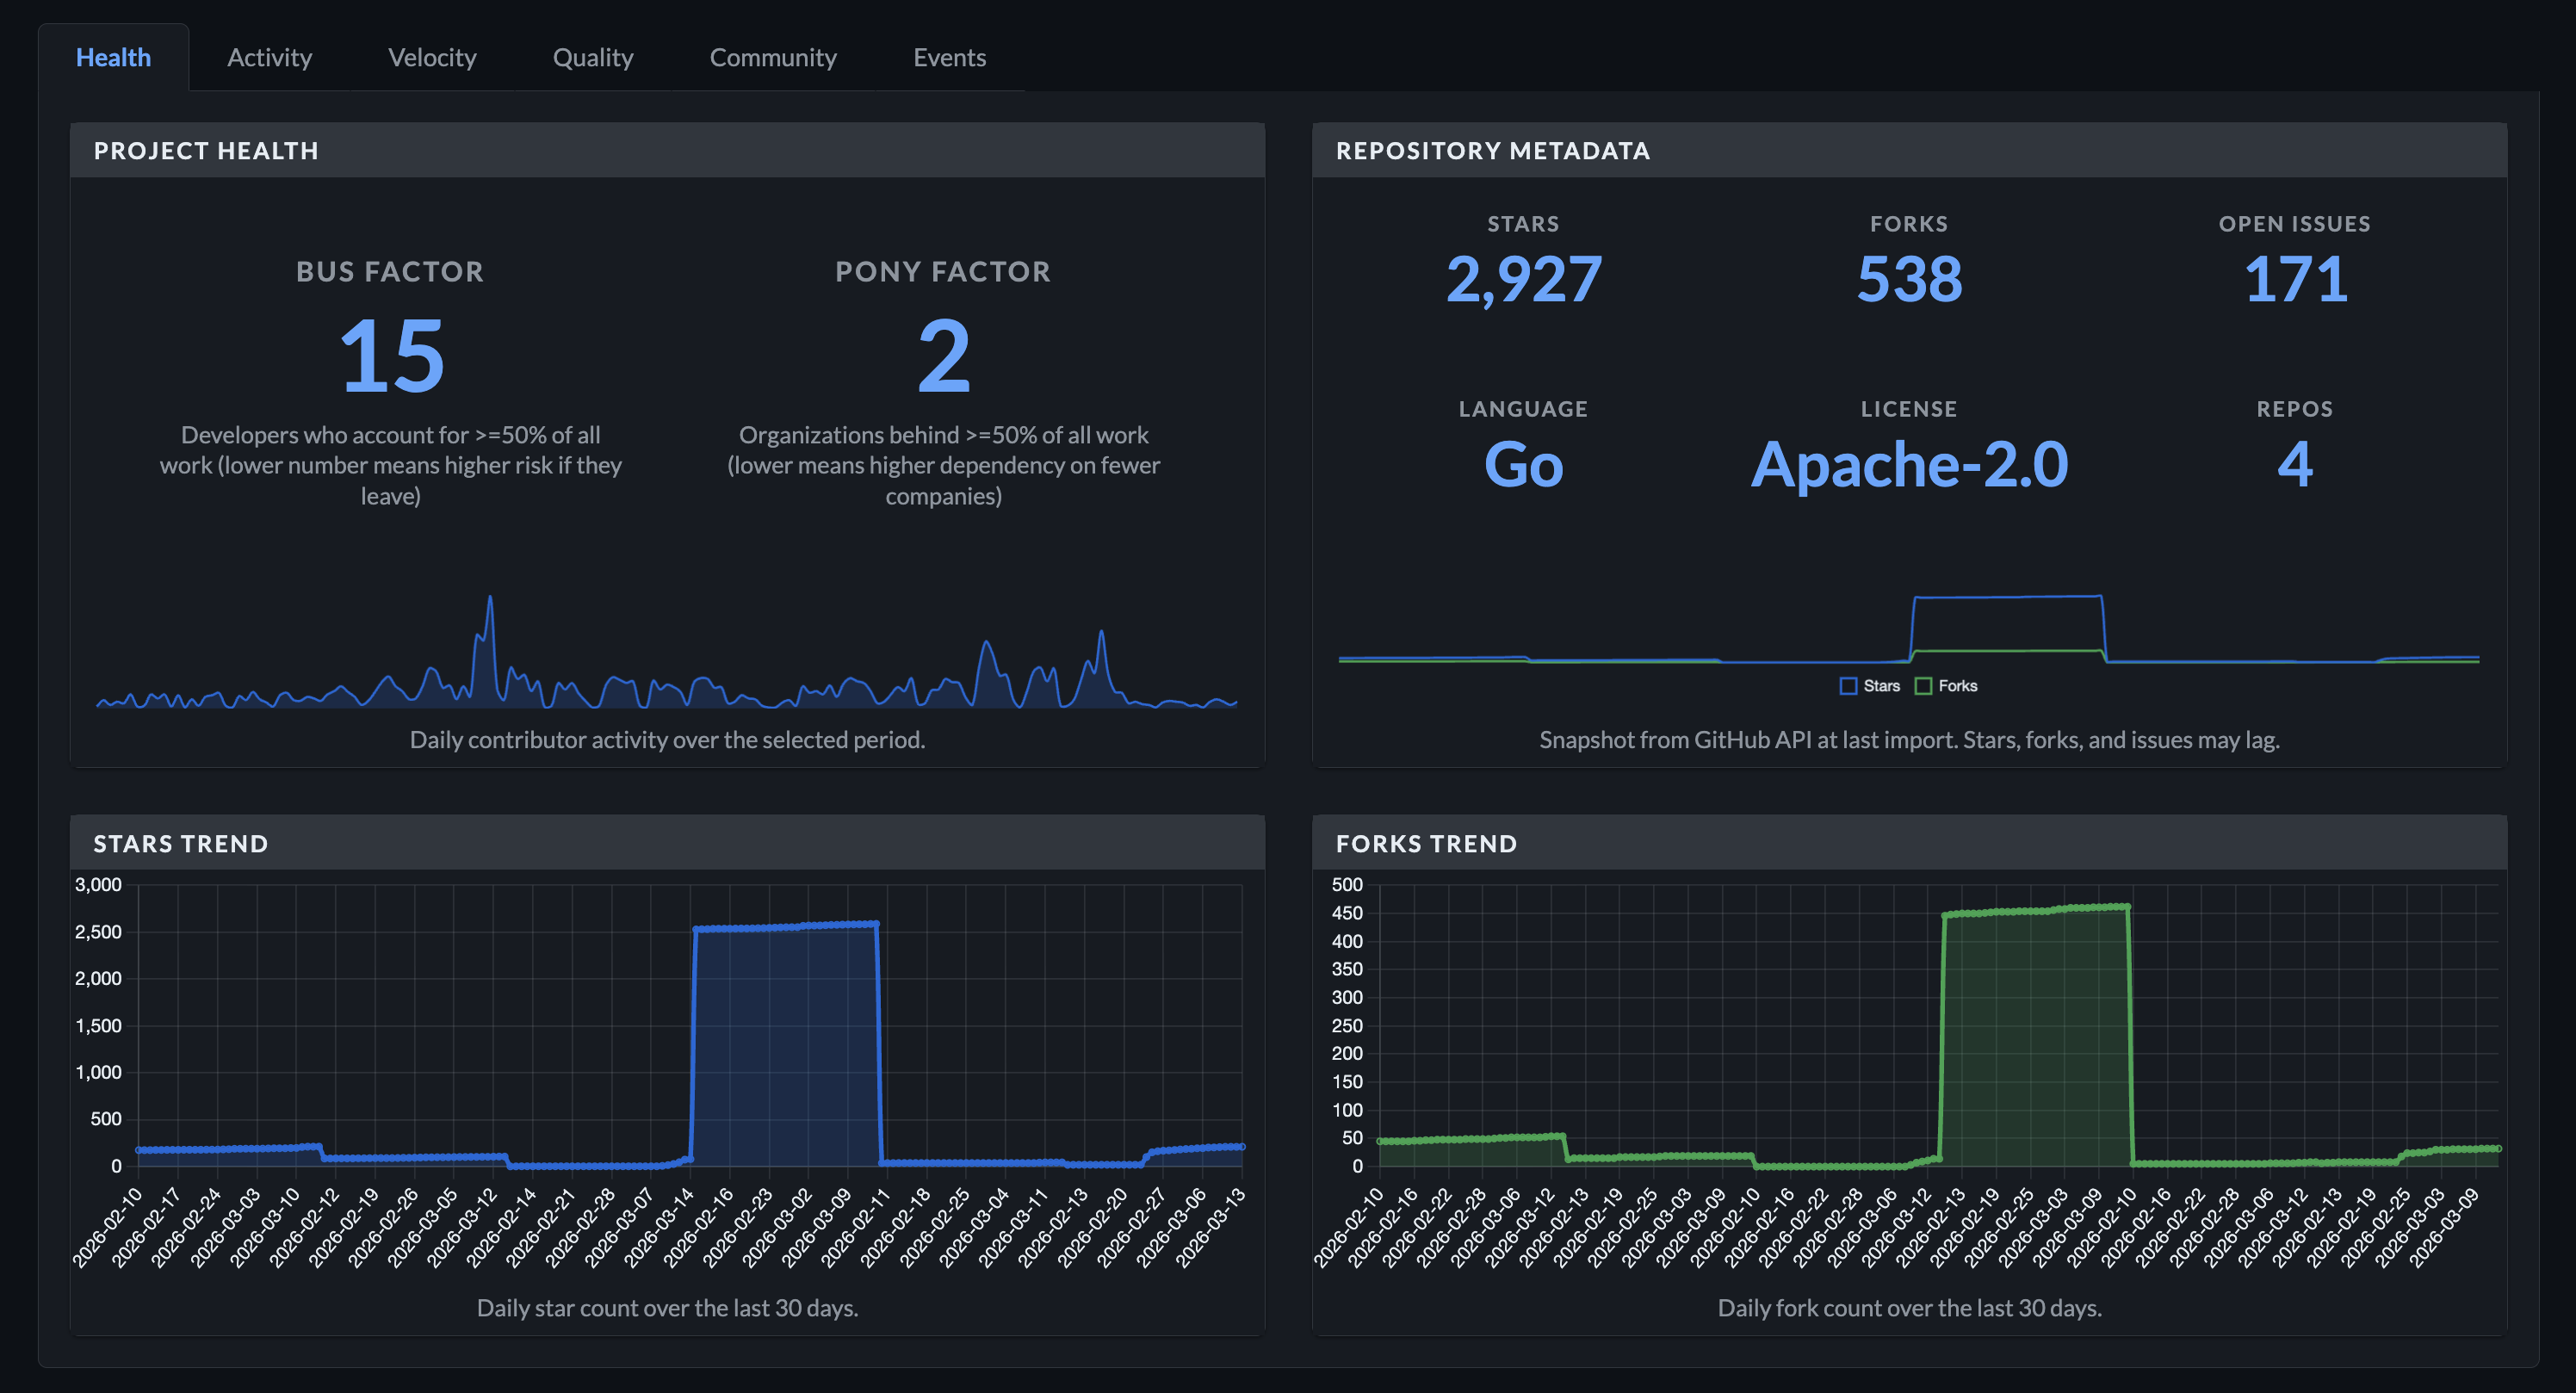Click the Forks count 538

[x=1909, y=281]
